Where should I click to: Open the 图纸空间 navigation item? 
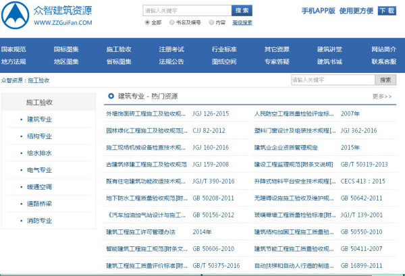pos(224,61)
